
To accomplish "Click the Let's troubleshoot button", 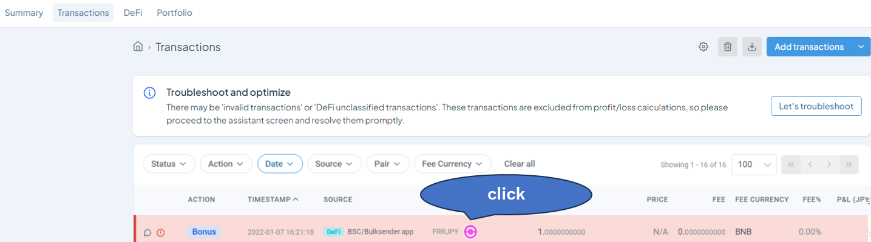I will [x=816, y=106].
